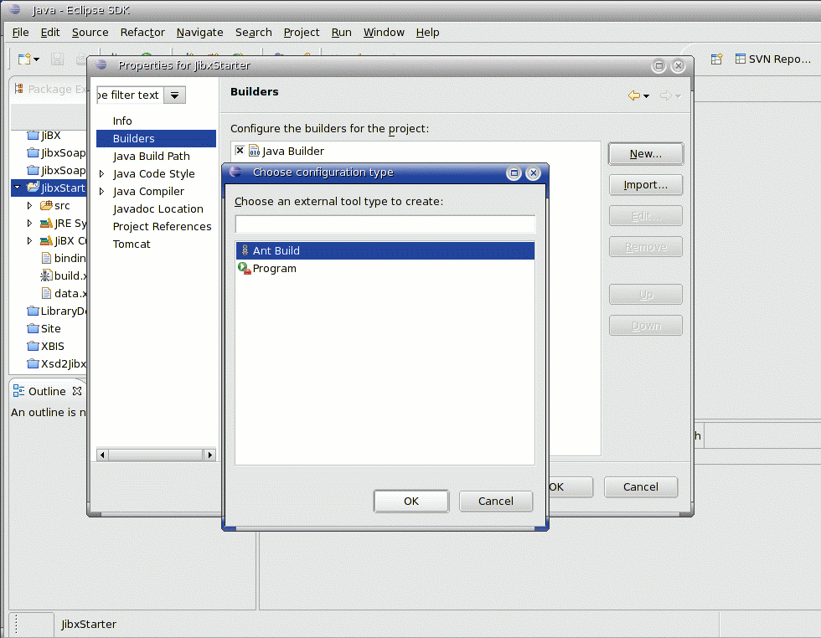Click the build.xml Ant file icon
This screenshot has height=638, width=821.
point(47,275)
